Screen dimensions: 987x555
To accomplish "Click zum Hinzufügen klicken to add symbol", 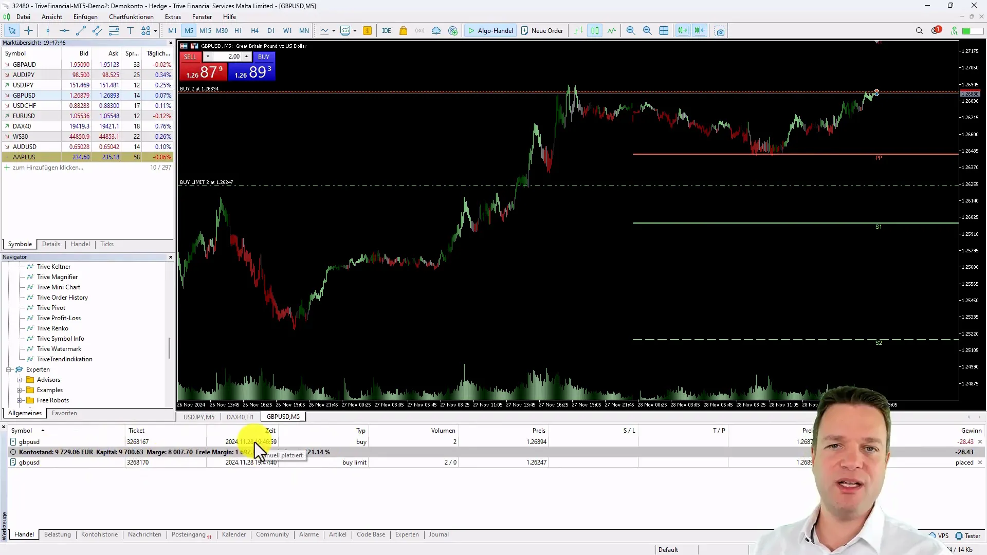I will [48, 168].
